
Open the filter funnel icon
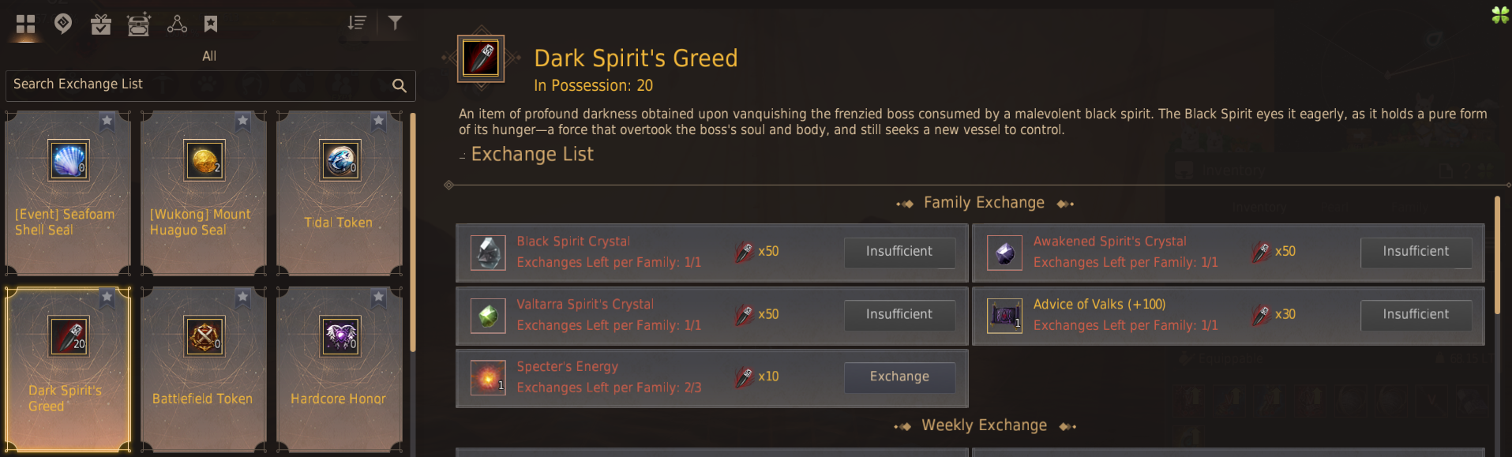(395, 23)
